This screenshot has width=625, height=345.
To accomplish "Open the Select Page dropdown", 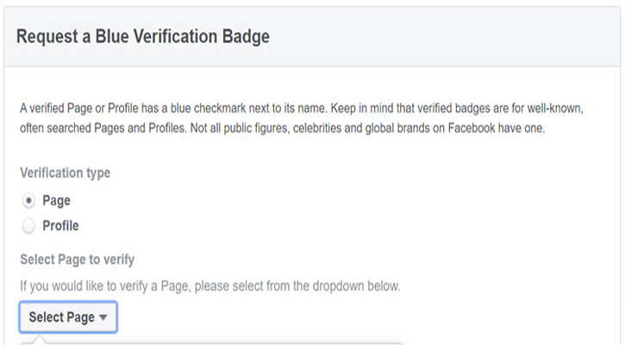I will tap(68, 317).
